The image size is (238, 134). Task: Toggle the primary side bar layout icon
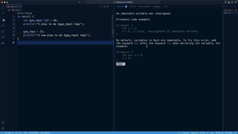point(226,2)
